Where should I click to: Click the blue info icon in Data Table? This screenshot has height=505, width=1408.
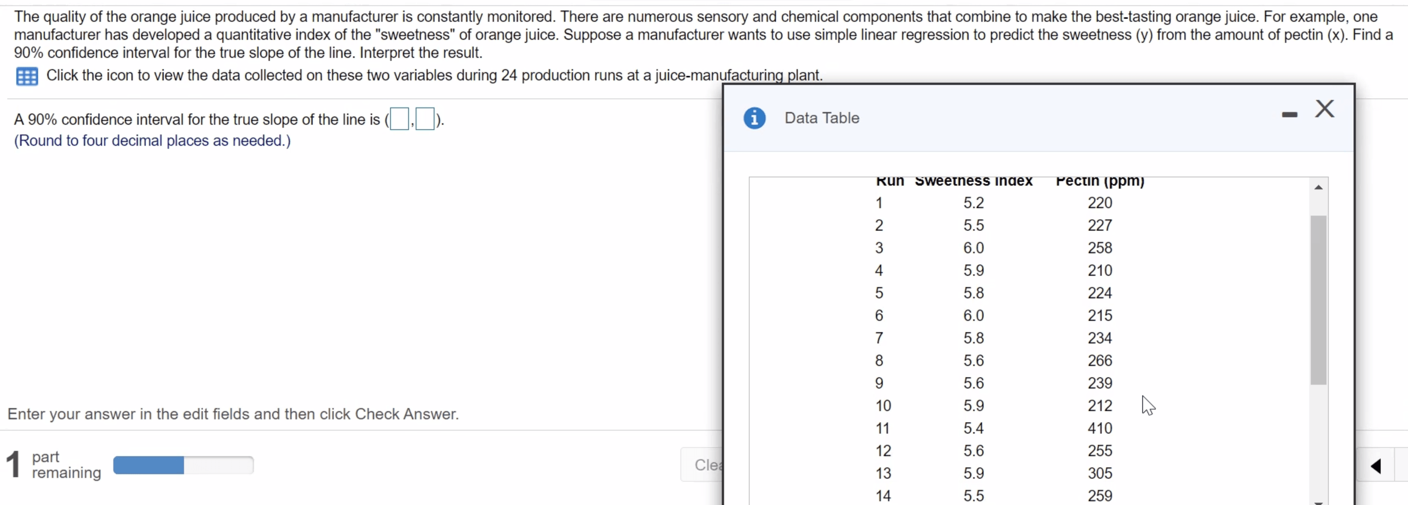click(754, 118)
